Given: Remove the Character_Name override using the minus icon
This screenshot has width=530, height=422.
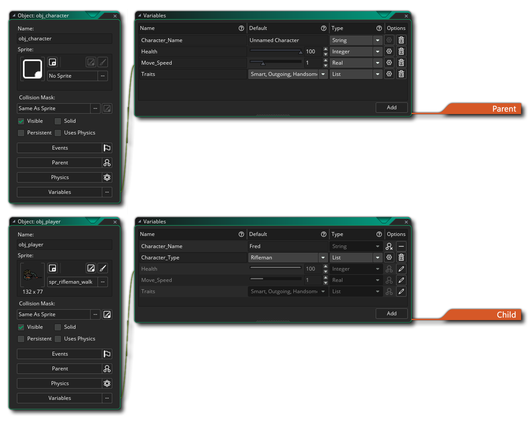Looking at the screenshot, I should point(401,246).
